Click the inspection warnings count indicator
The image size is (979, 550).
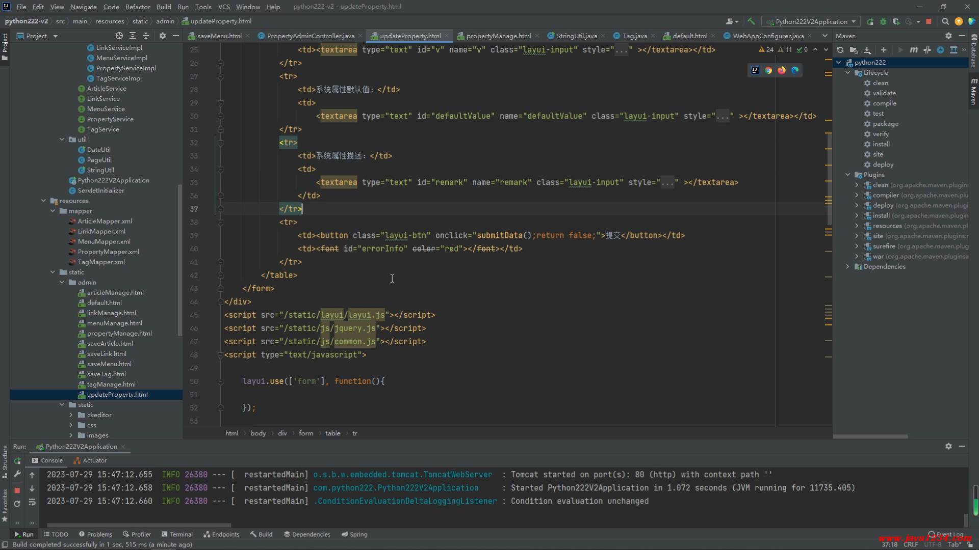[783, 50]
